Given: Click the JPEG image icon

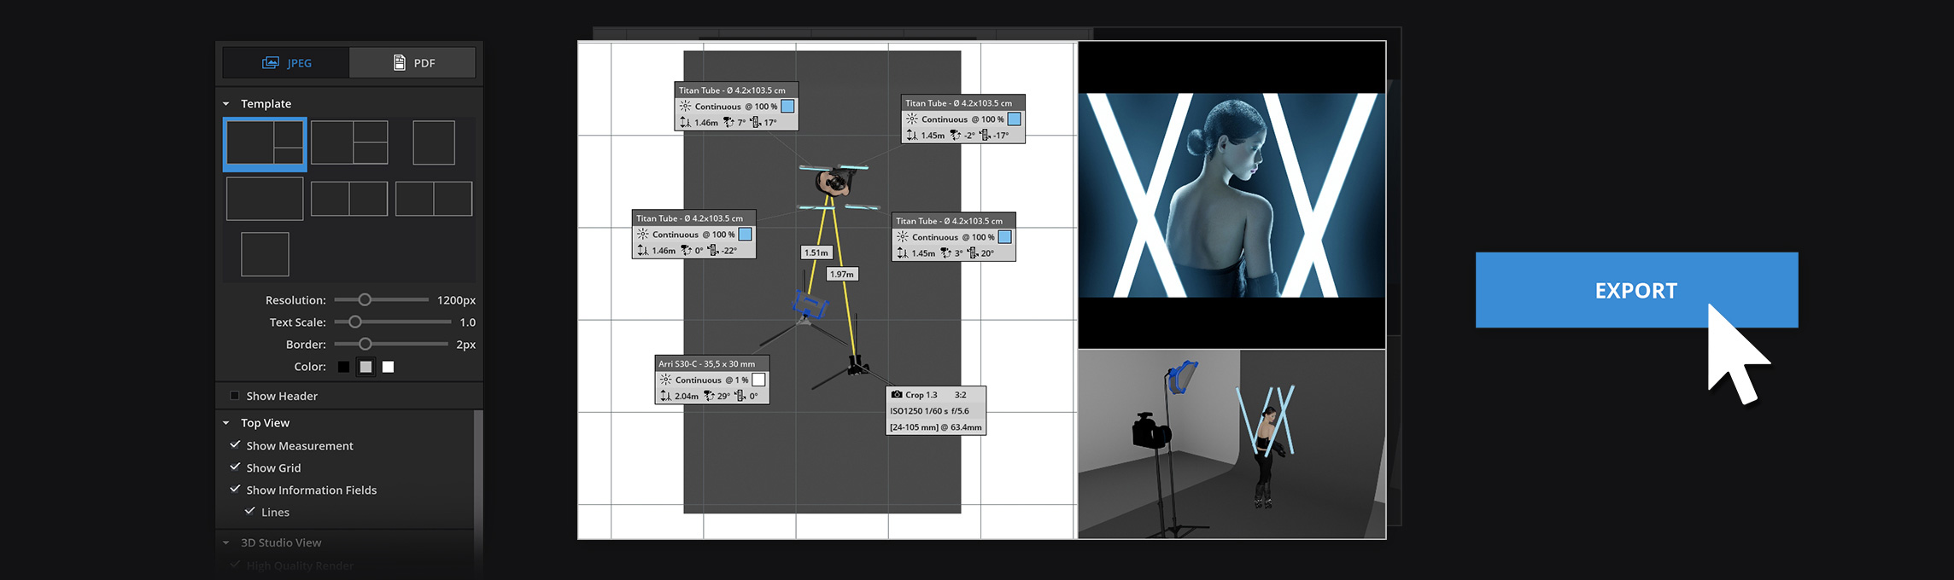Looking at the screenshot, I should point(271,62).
